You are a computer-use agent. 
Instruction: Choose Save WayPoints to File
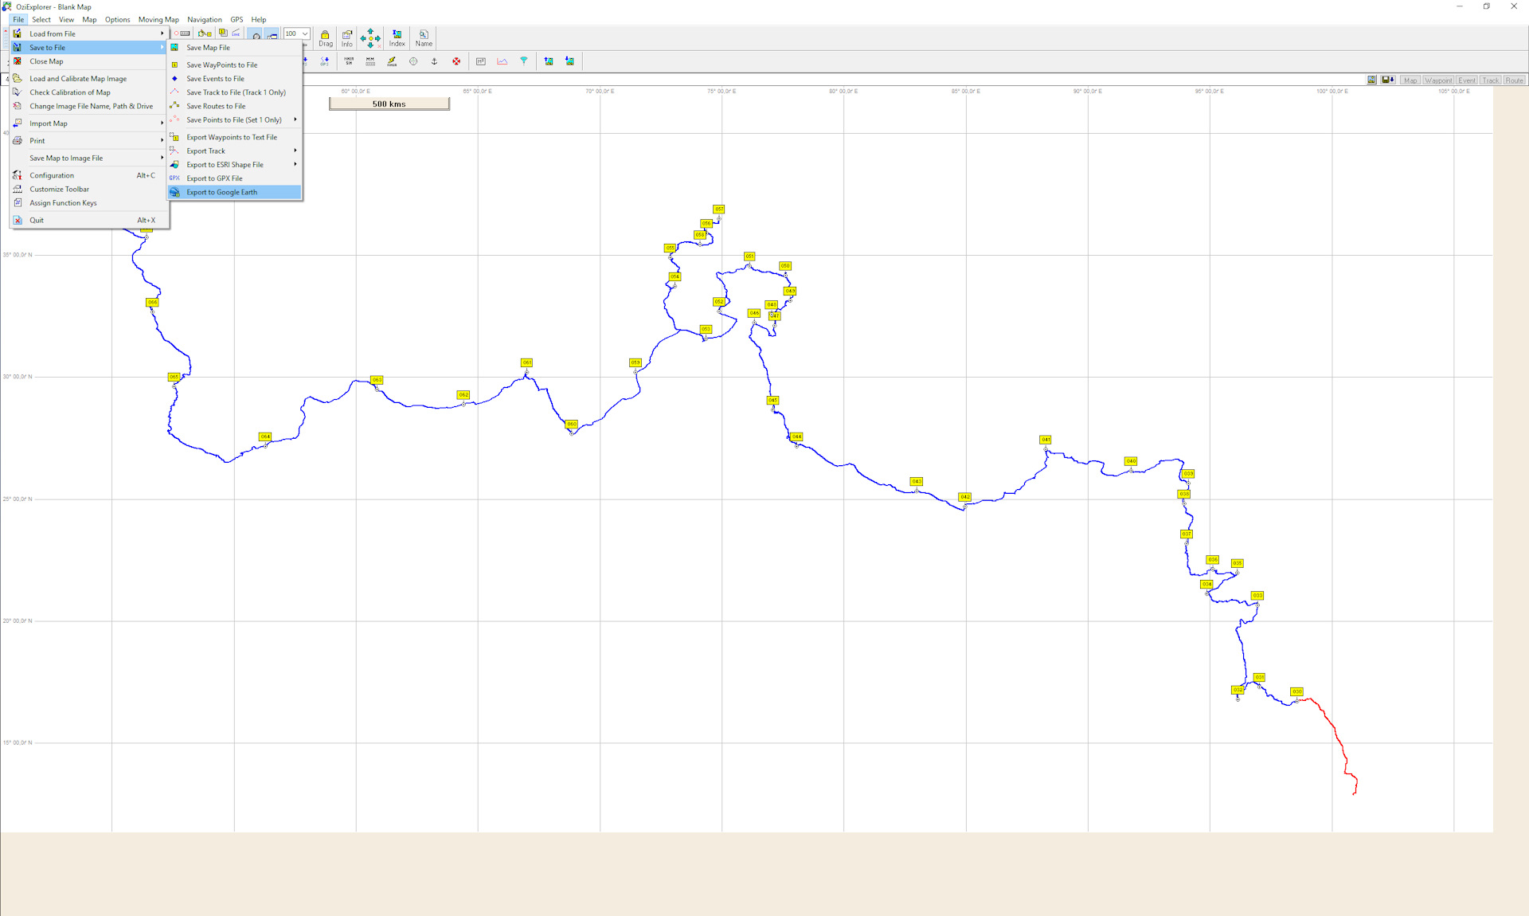(221, 65)
